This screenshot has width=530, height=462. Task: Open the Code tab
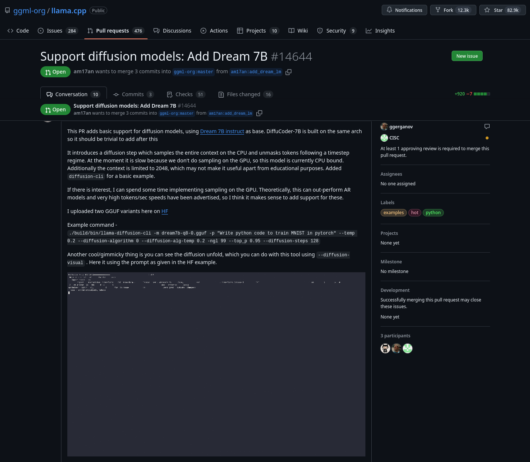(x=18, y=31)
